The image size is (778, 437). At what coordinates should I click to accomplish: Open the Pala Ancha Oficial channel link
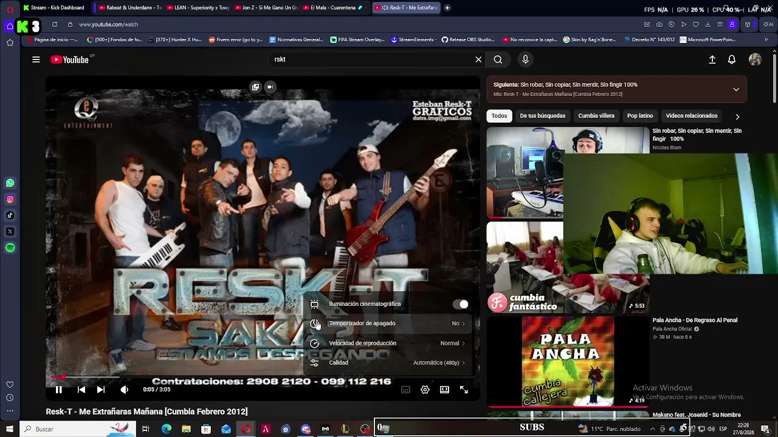pos(672,329)
